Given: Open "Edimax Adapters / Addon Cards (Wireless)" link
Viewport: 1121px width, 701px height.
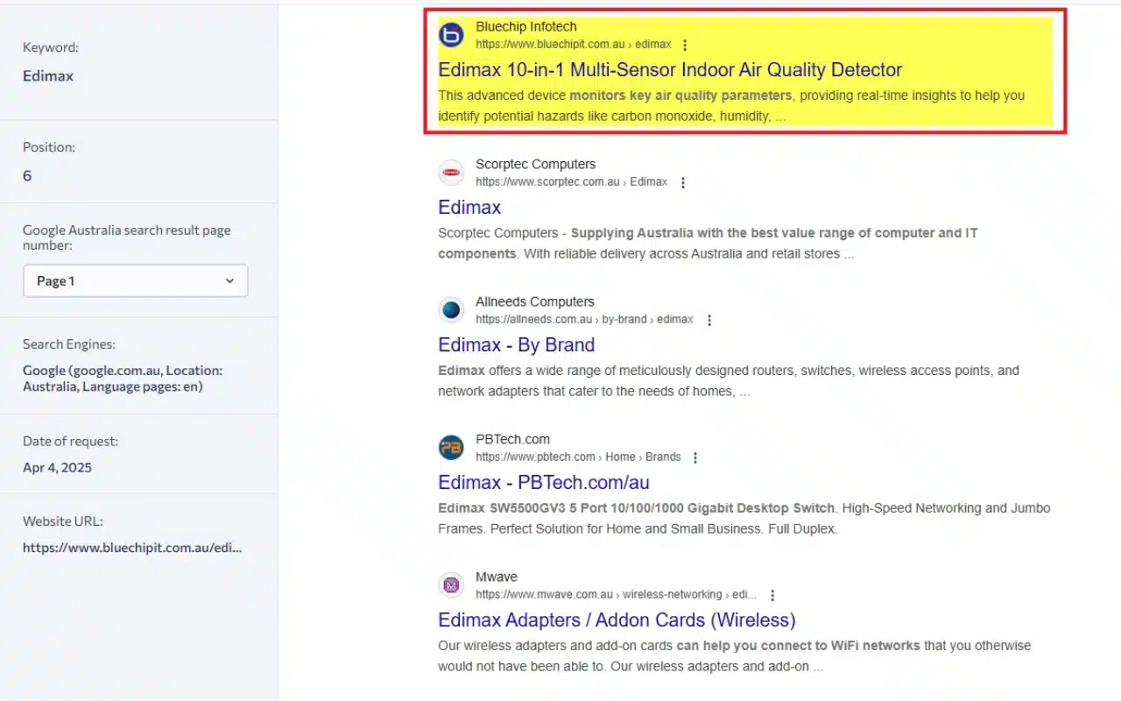Looking at the screenshot, I should pyautogui.click(x=617, y=620).
